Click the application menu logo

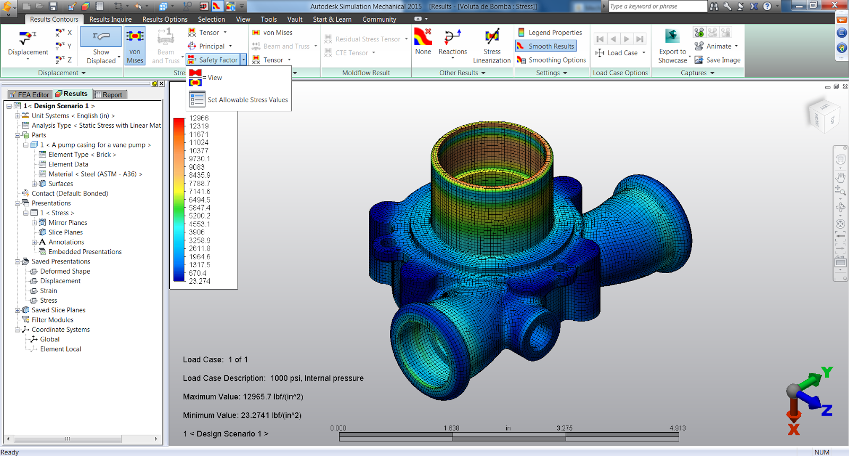point(7,7)
